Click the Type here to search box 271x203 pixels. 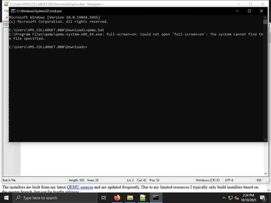tap(55, 198)
